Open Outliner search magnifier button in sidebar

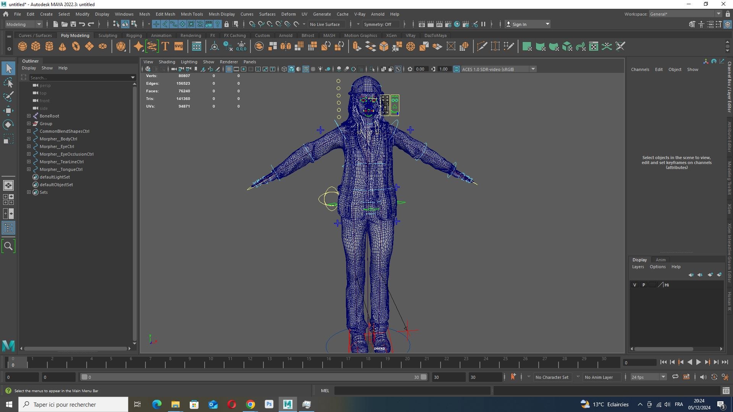(8, 246)
